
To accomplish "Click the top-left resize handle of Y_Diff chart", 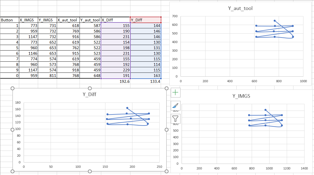I will (12, 88).
